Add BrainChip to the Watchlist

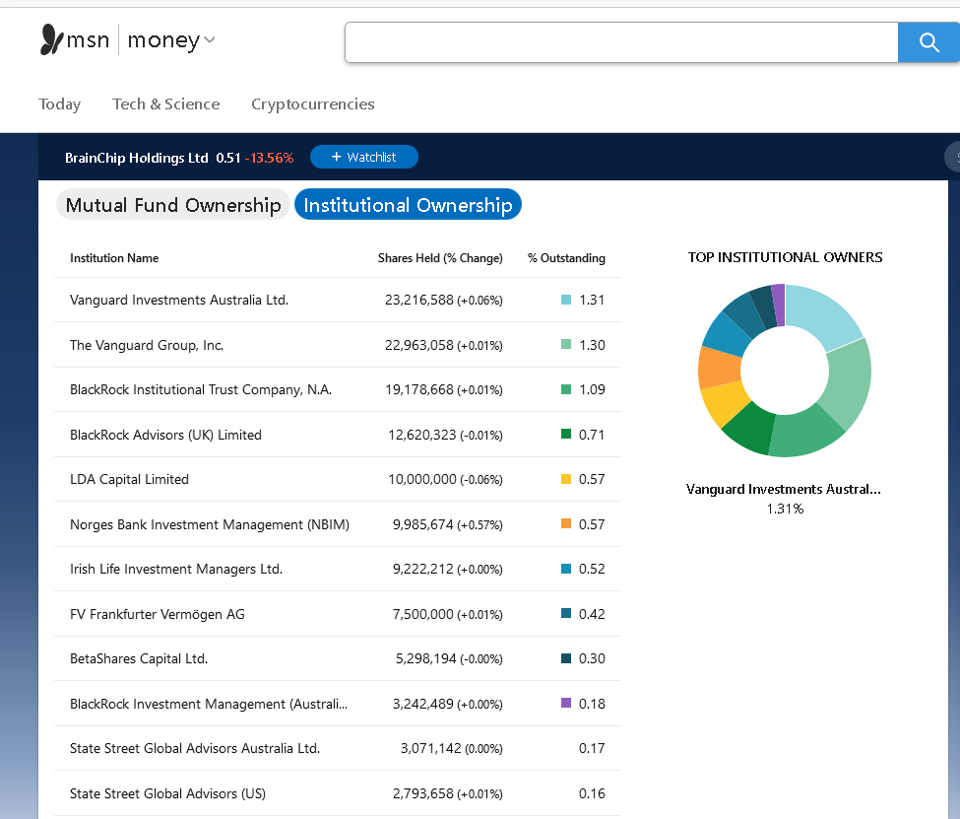[x=363, y=157]
